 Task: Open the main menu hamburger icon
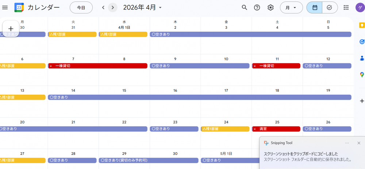5,7
